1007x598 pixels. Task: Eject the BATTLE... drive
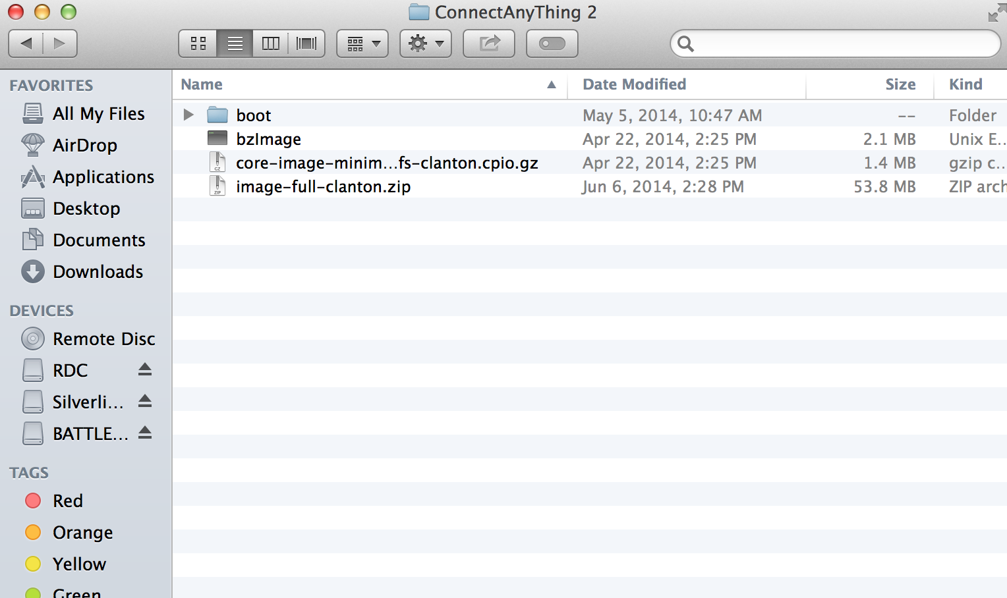145,433
